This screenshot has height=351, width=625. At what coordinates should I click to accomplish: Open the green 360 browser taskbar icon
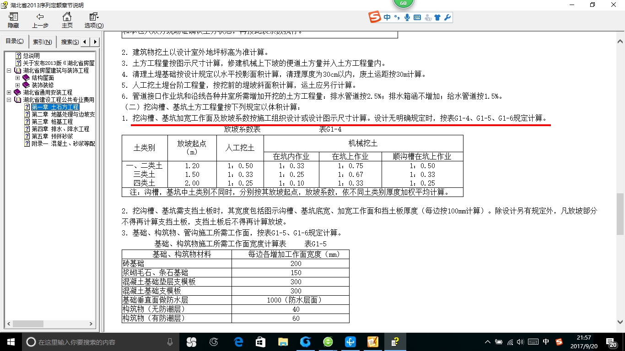coord(328,342)
